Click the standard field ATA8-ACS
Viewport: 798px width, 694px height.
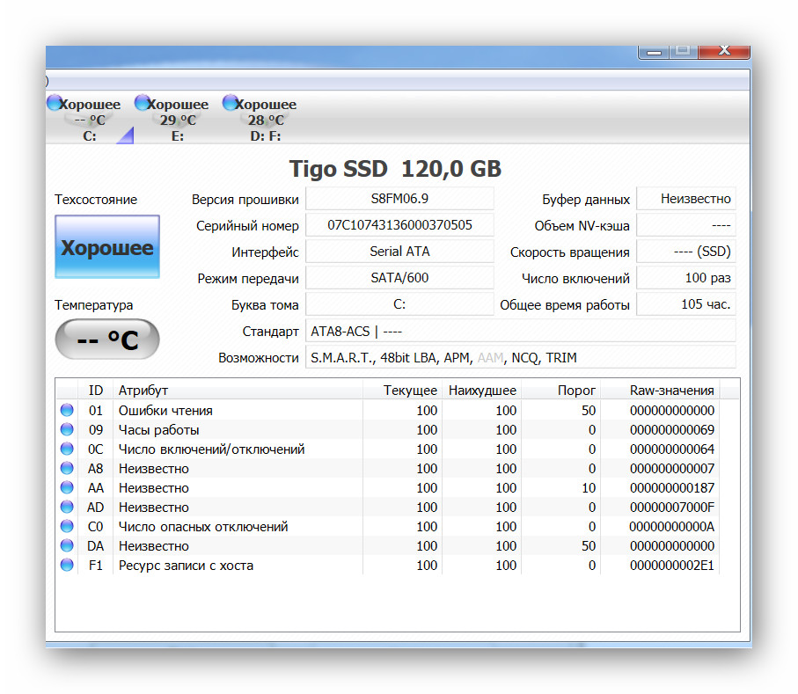(521, 332)
